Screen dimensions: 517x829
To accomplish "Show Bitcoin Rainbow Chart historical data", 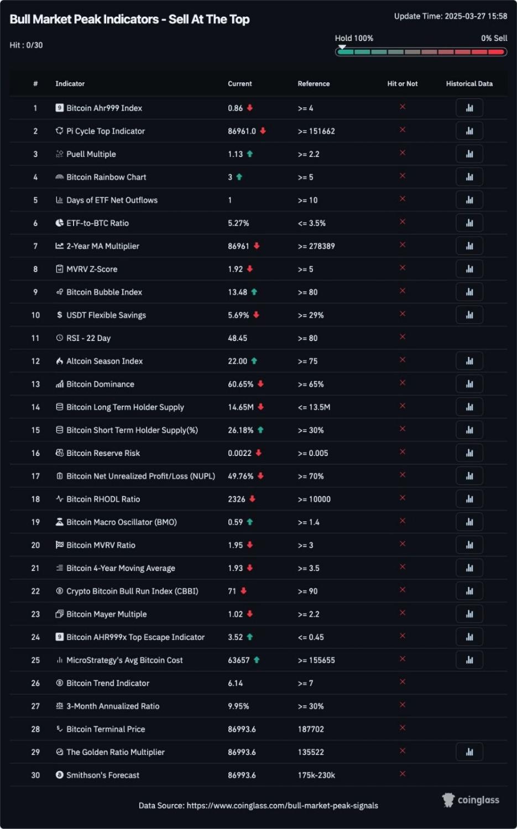I will (x=469, y=177).
